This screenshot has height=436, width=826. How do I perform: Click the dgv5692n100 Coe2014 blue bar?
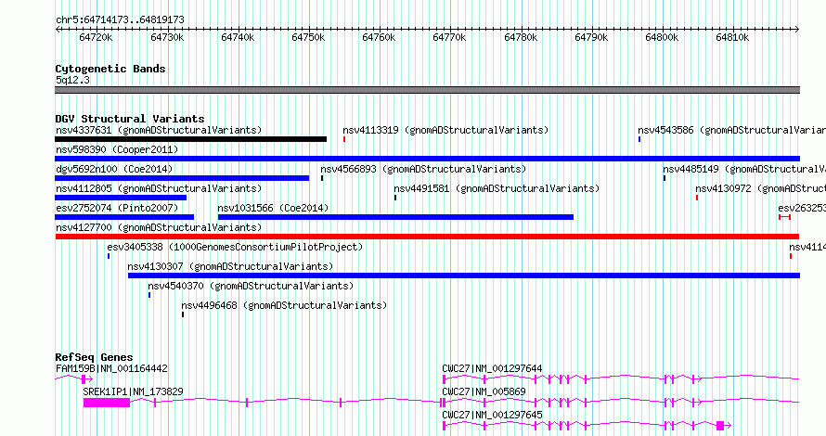182,178
